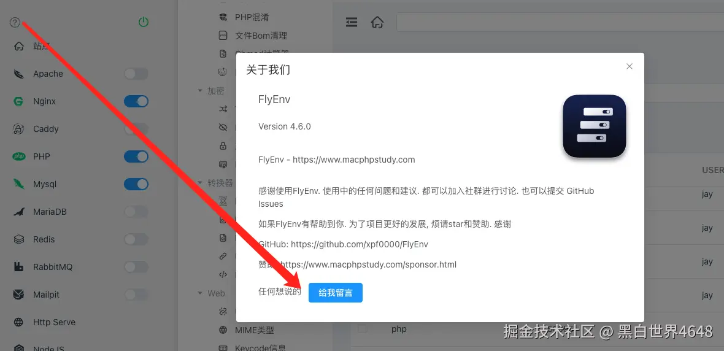Viewport: 724px width, 351px height.
Task: Select the Http Serve globe icon
Action: coord(18,322)
